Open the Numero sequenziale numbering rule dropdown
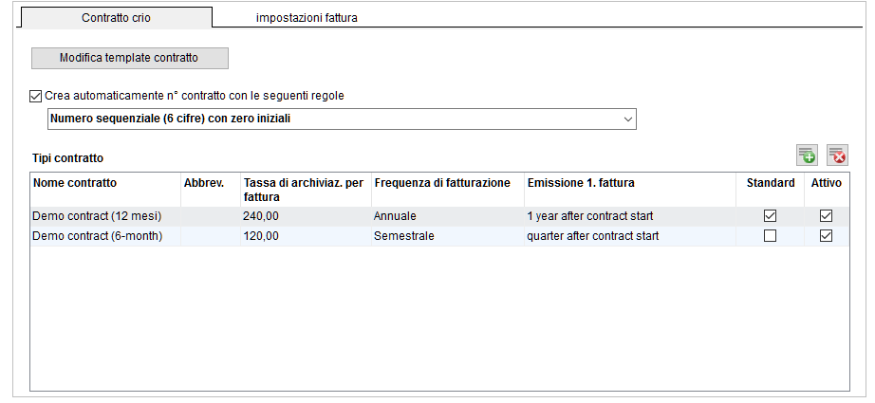 [342, 119]
